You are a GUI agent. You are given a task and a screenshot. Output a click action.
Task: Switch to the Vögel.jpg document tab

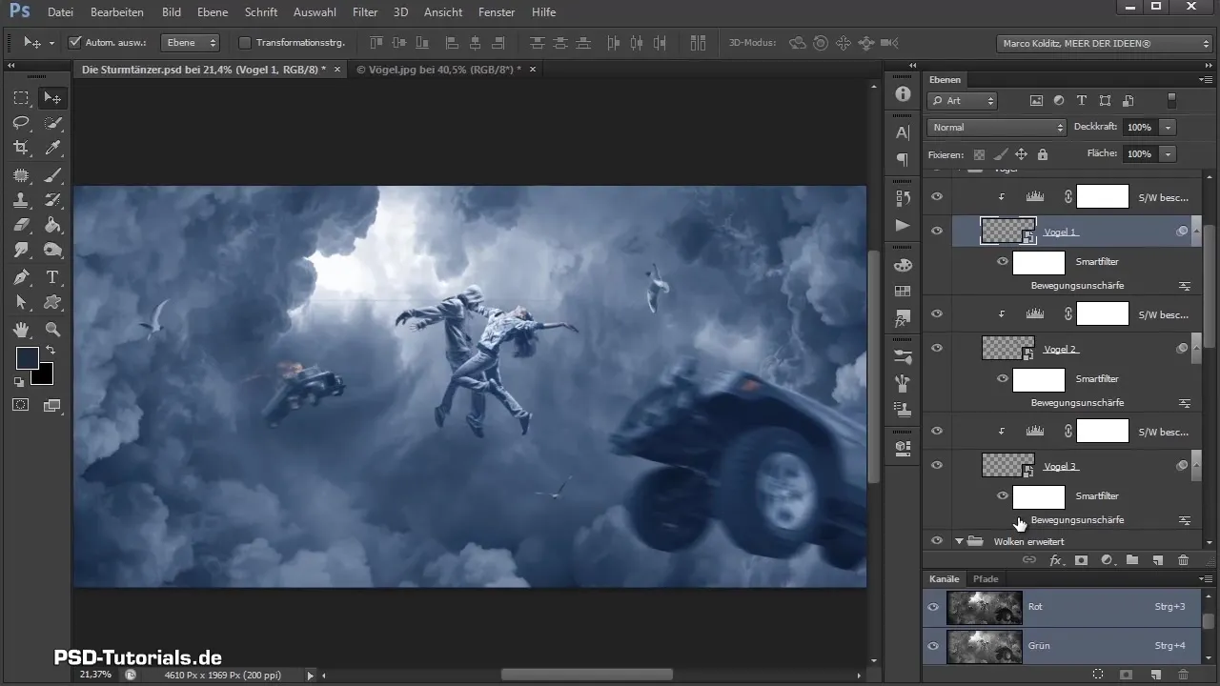(x=438, y=70)
